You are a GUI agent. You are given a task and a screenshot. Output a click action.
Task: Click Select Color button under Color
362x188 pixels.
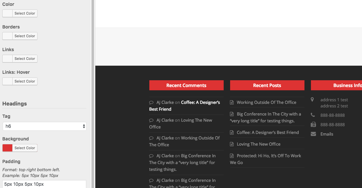tap(25, 13)
